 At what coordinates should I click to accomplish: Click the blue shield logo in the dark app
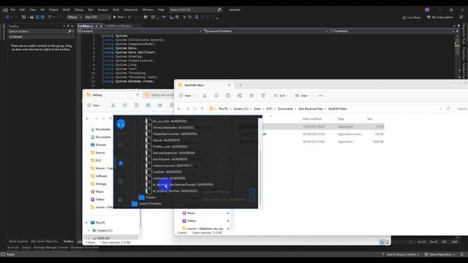click(x=121, y=124)
